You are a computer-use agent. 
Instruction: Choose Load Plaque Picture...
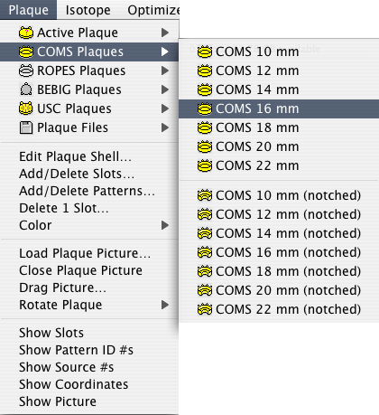[x=85, y=253]
